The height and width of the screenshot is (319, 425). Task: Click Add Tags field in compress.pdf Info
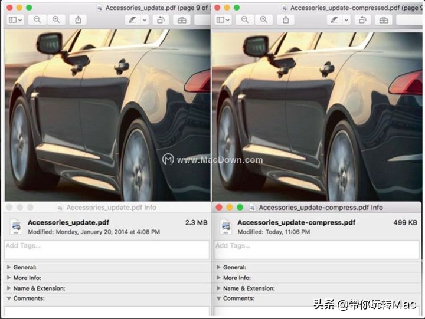316,249
